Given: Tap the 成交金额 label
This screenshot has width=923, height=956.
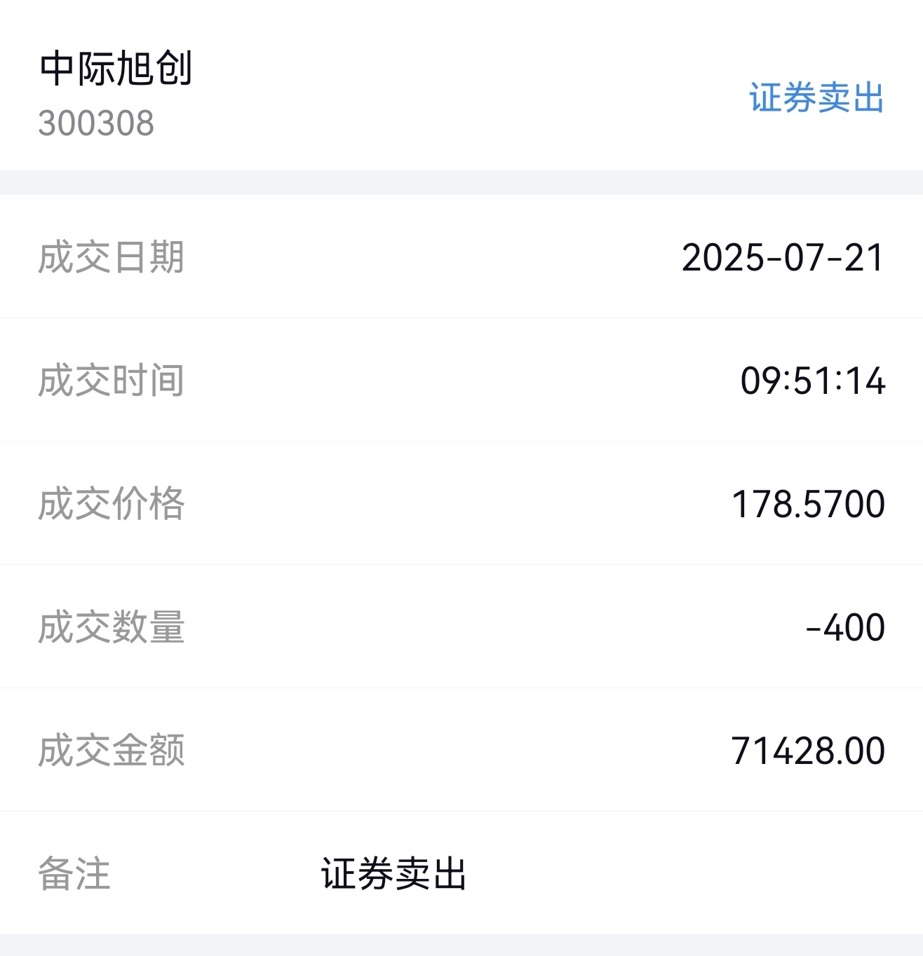Looking at the screenshot, I should [x=111, y=750].
